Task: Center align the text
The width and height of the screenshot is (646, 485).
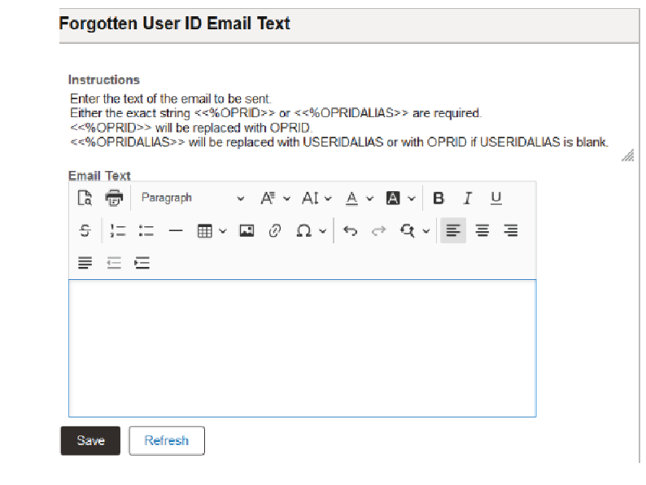Action: click(482, 230)
